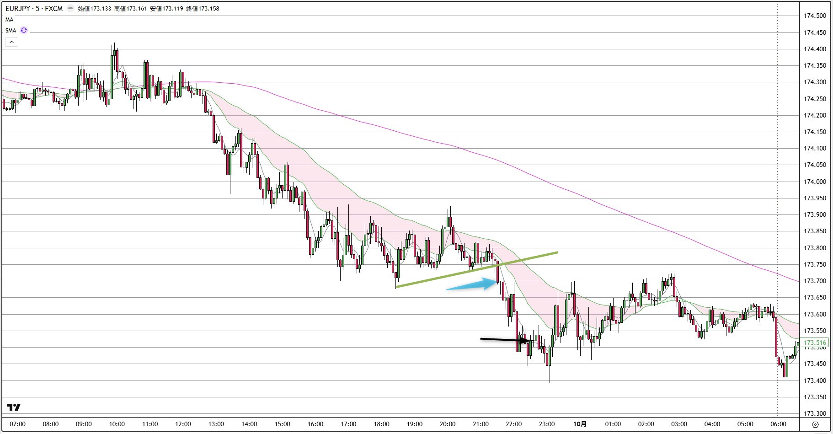Click the 174.500 price axis label
Viewport: 833px width, 434px height.
click(x=815, y=16)
